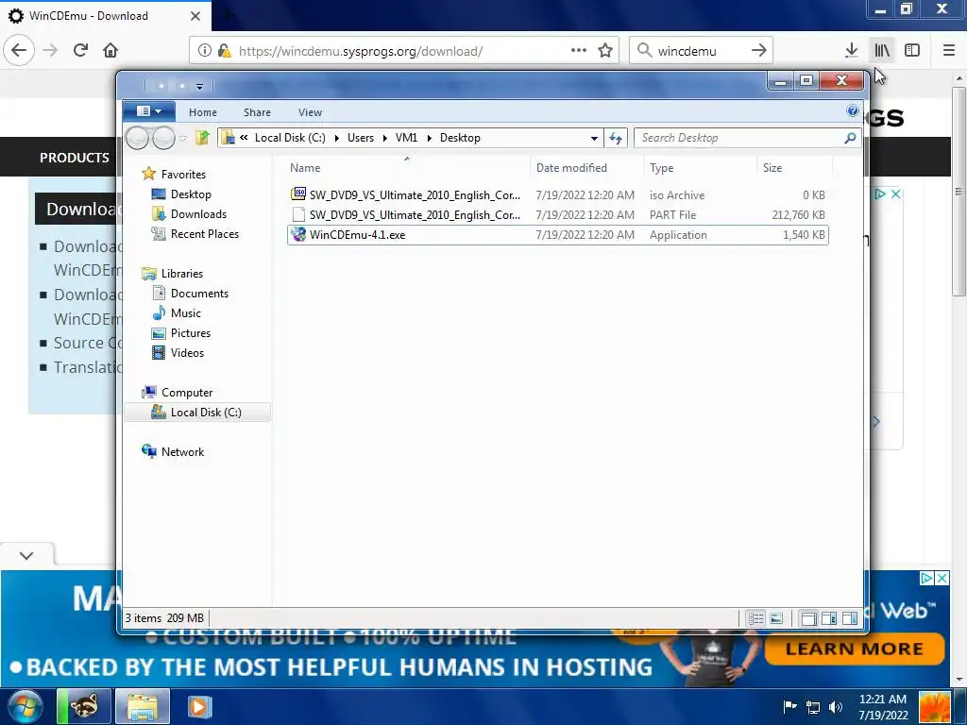Click Explorer search magnifier icon
The image size is (967, 725).
pyautogui.click(x=851, y=138)
